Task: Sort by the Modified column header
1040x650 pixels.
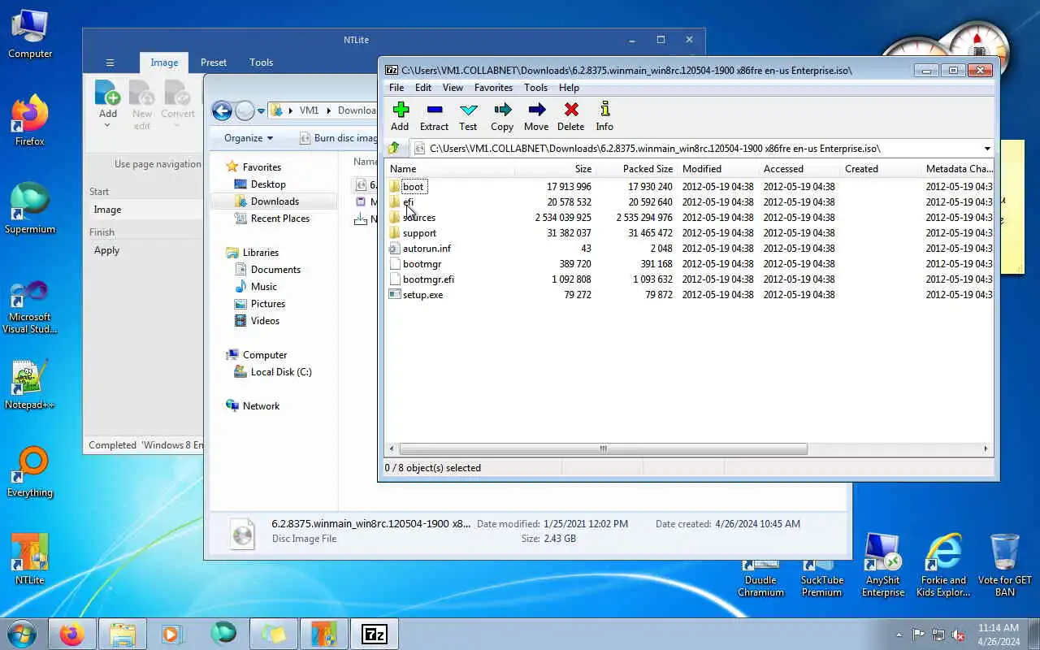Action: pyautogui.click(x=717, y=169)
